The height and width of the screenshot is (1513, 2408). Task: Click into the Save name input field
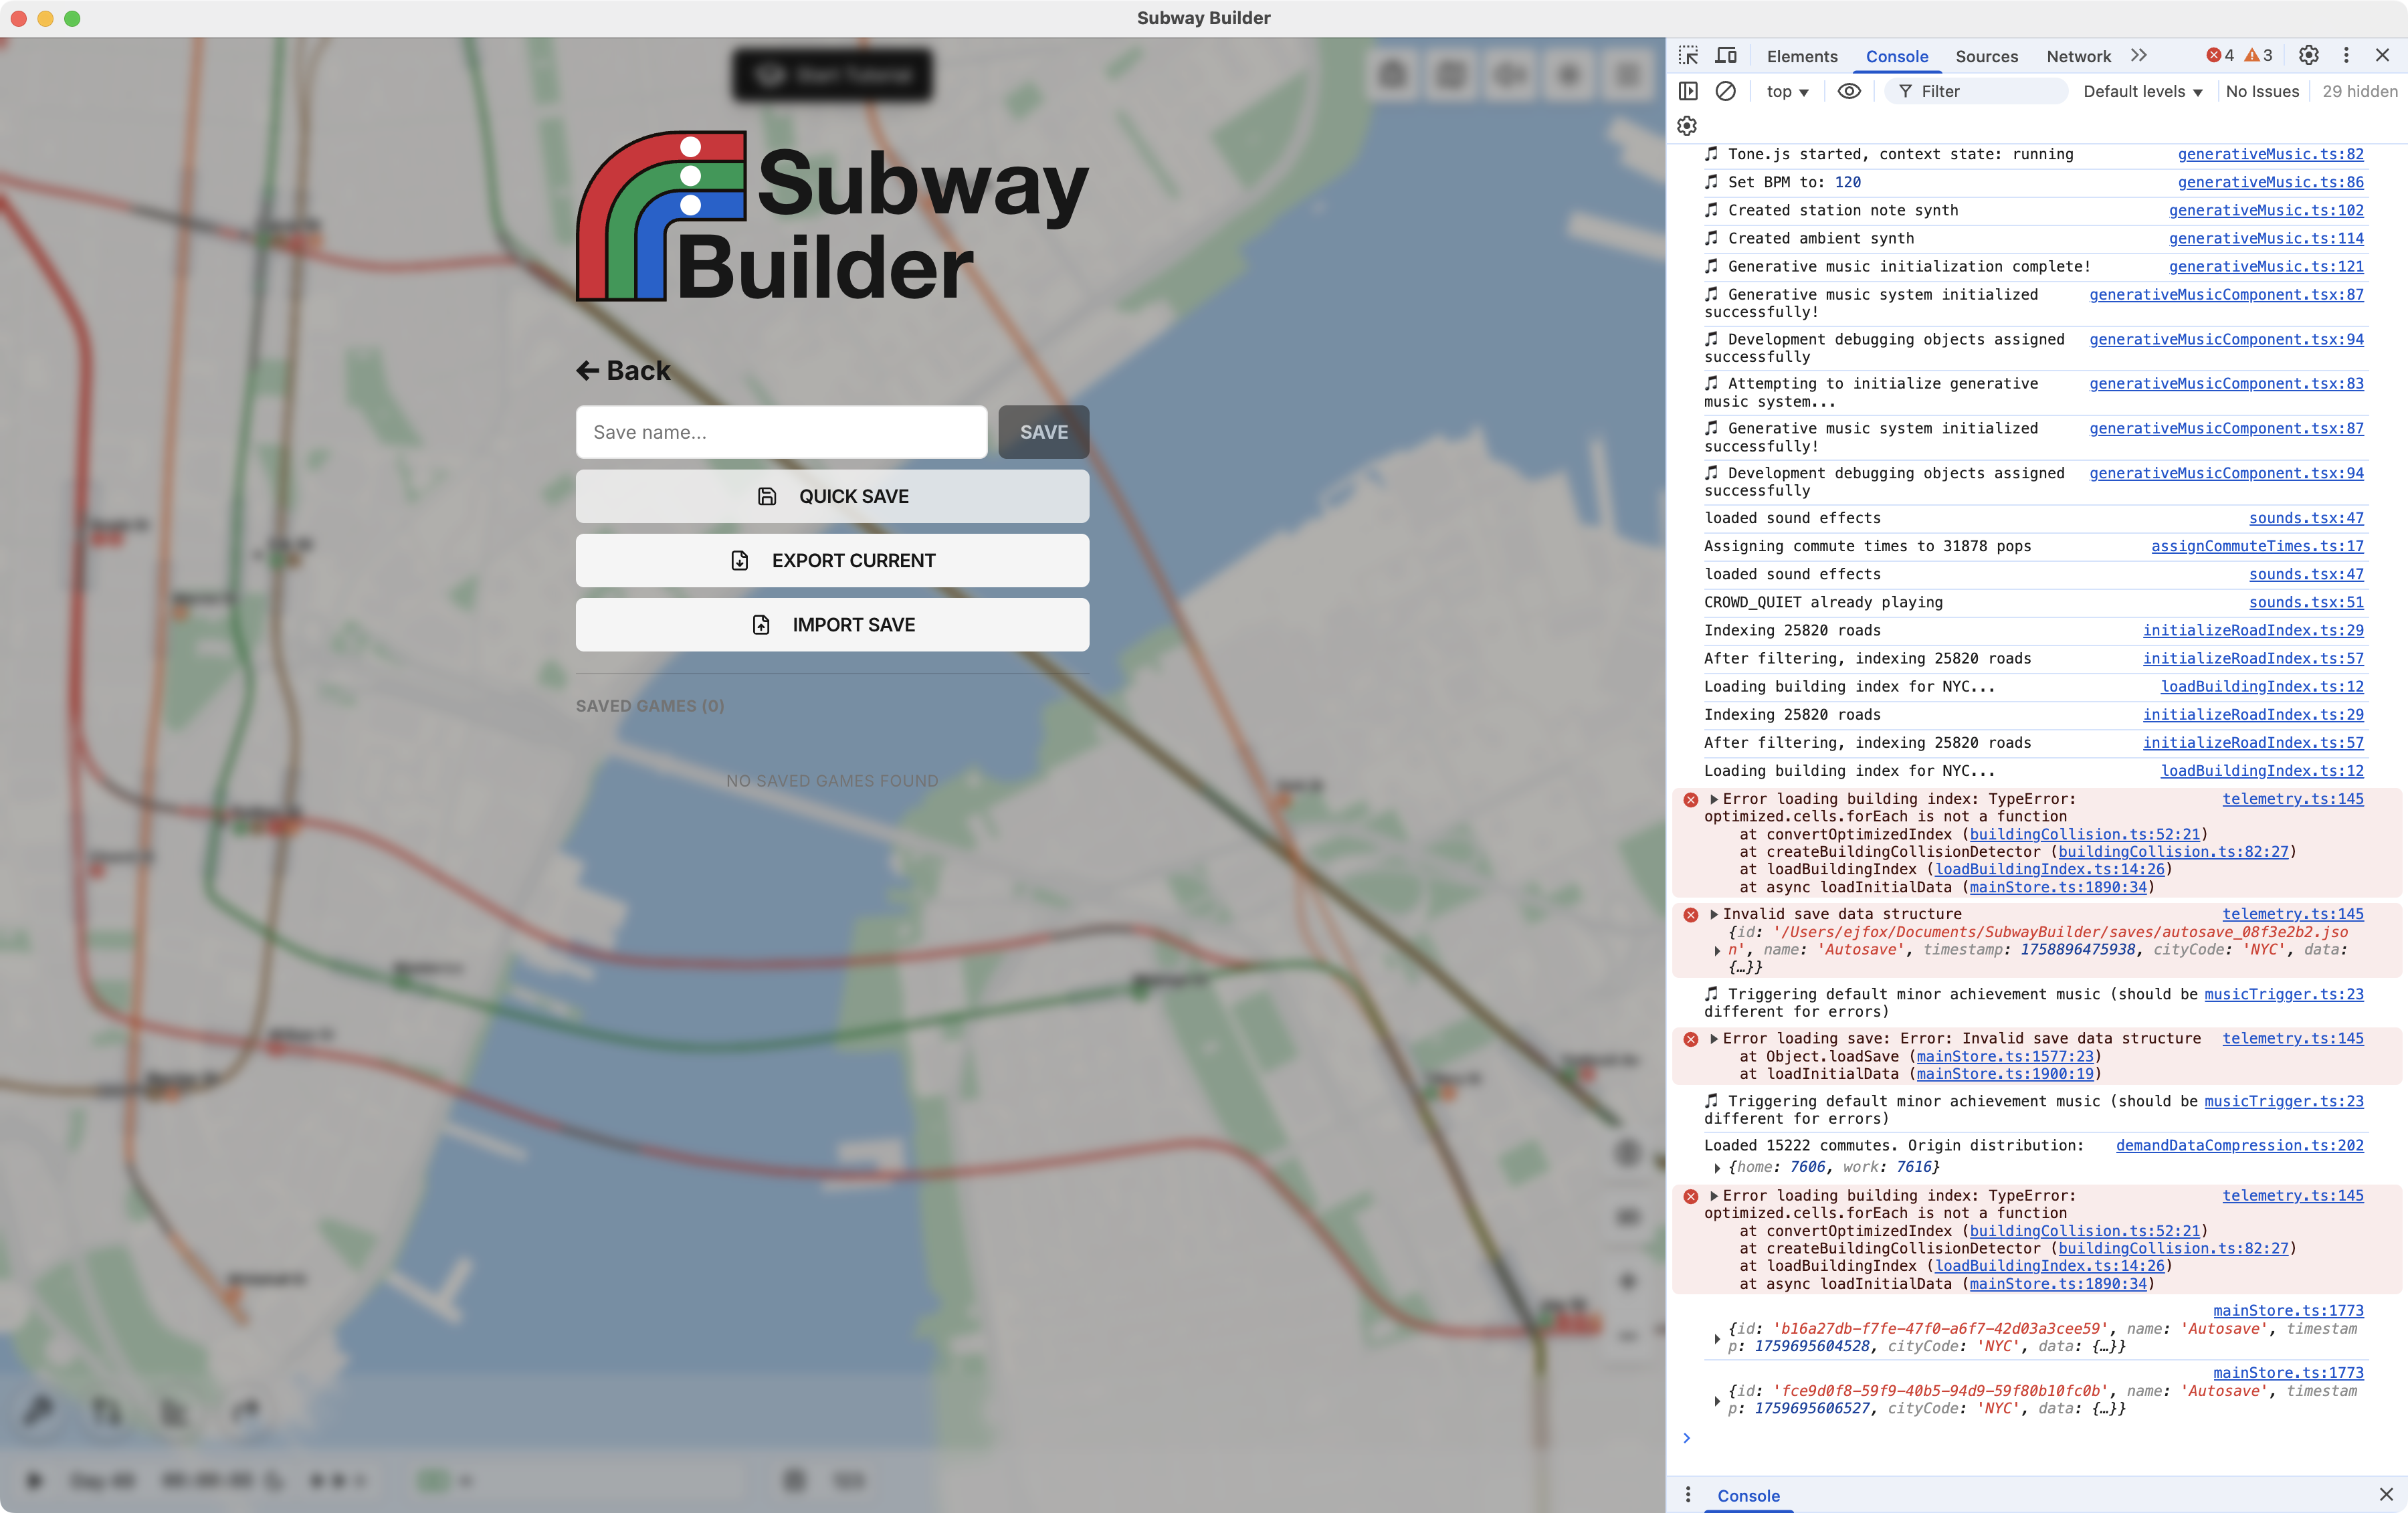point(781,432)
